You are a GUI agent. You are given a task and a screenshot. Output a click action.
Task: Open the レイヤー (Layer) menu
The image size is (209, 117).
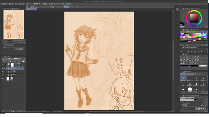pyautogui.click(x=28, y=4)
